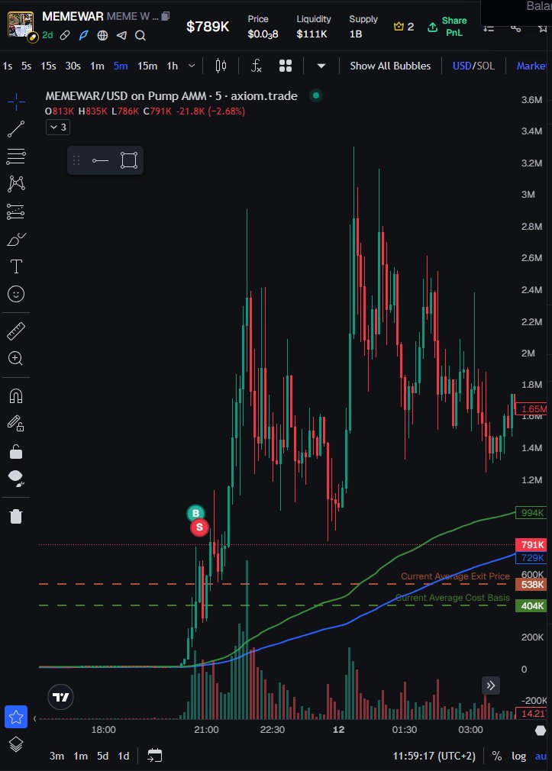Select the 5s timeframe

27,66
